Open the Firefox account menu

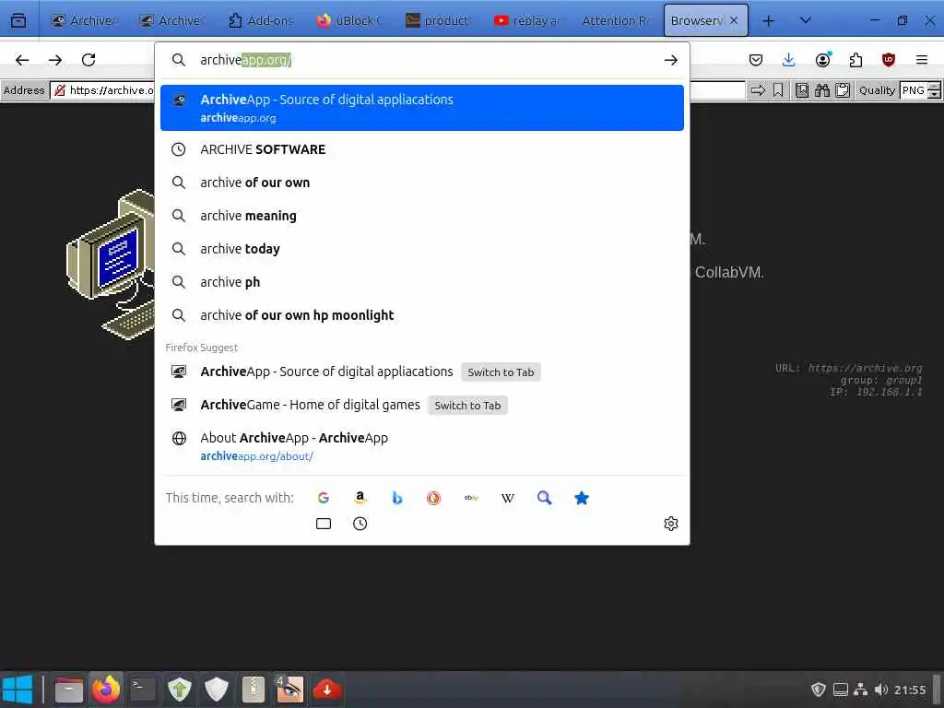(822, 60)
